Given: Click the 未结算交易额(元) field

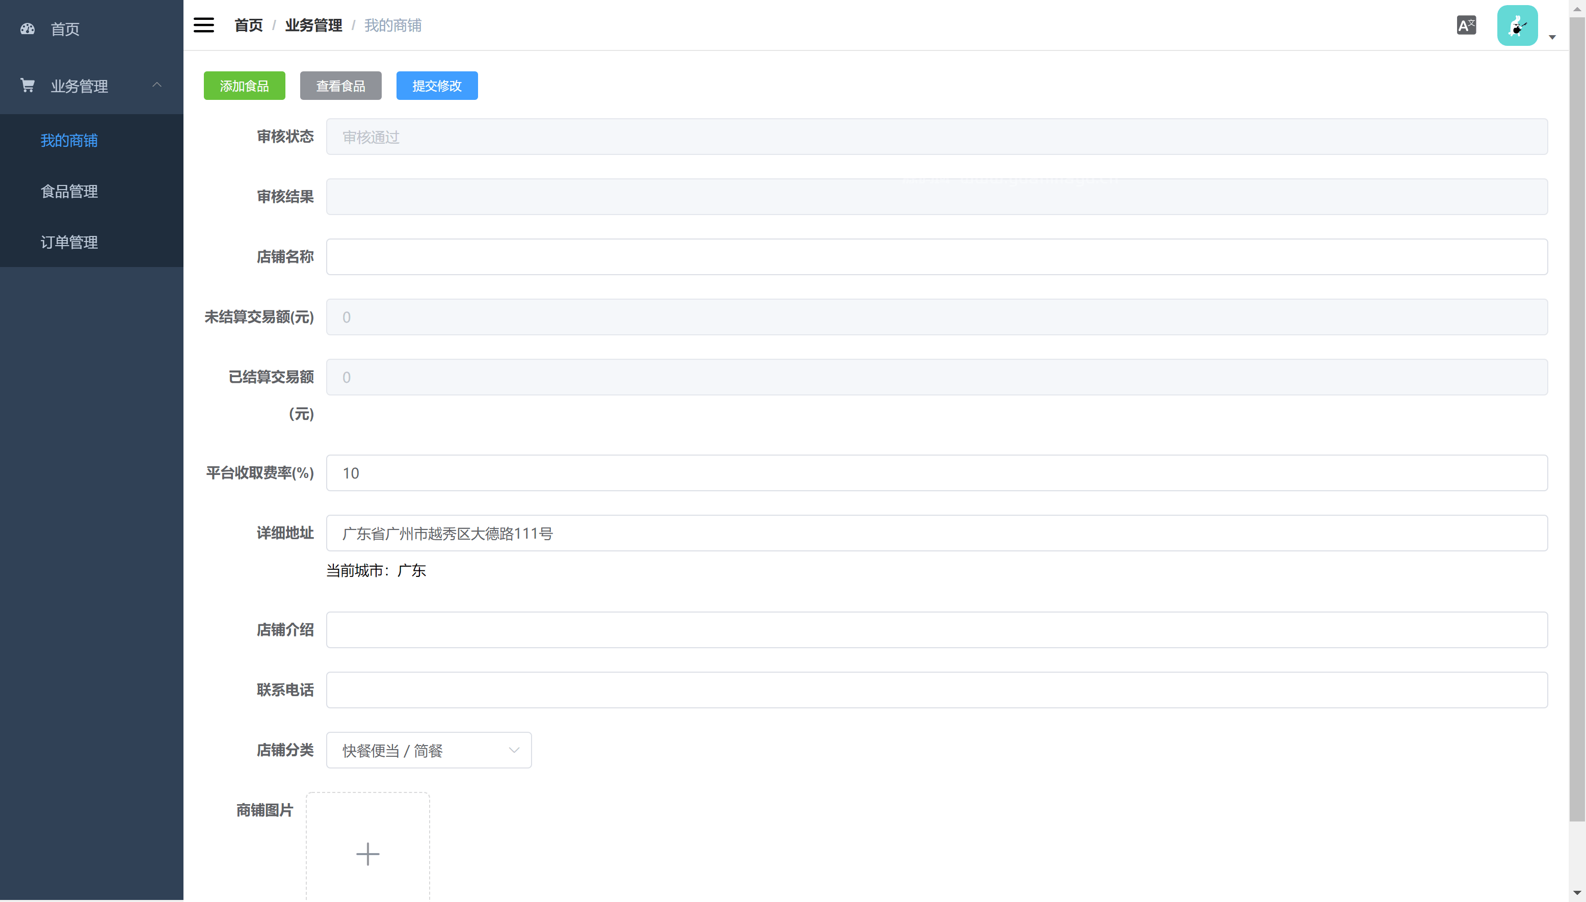Looking at the screenshot, I should (937, 316).
